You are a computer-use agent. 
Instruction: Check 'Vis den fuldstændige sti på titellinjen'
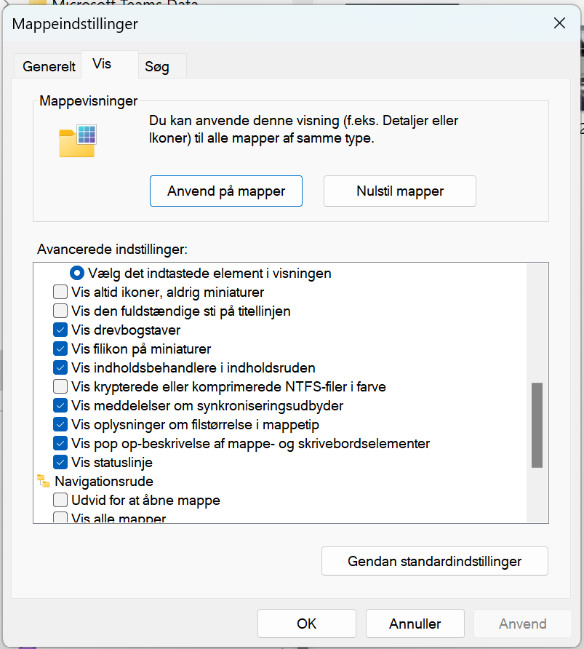pyautogui.click(x=61, y=311)
